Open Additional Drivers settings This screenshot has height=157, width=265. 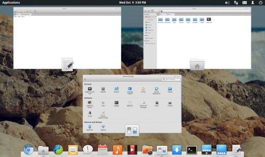pos(90,104)
